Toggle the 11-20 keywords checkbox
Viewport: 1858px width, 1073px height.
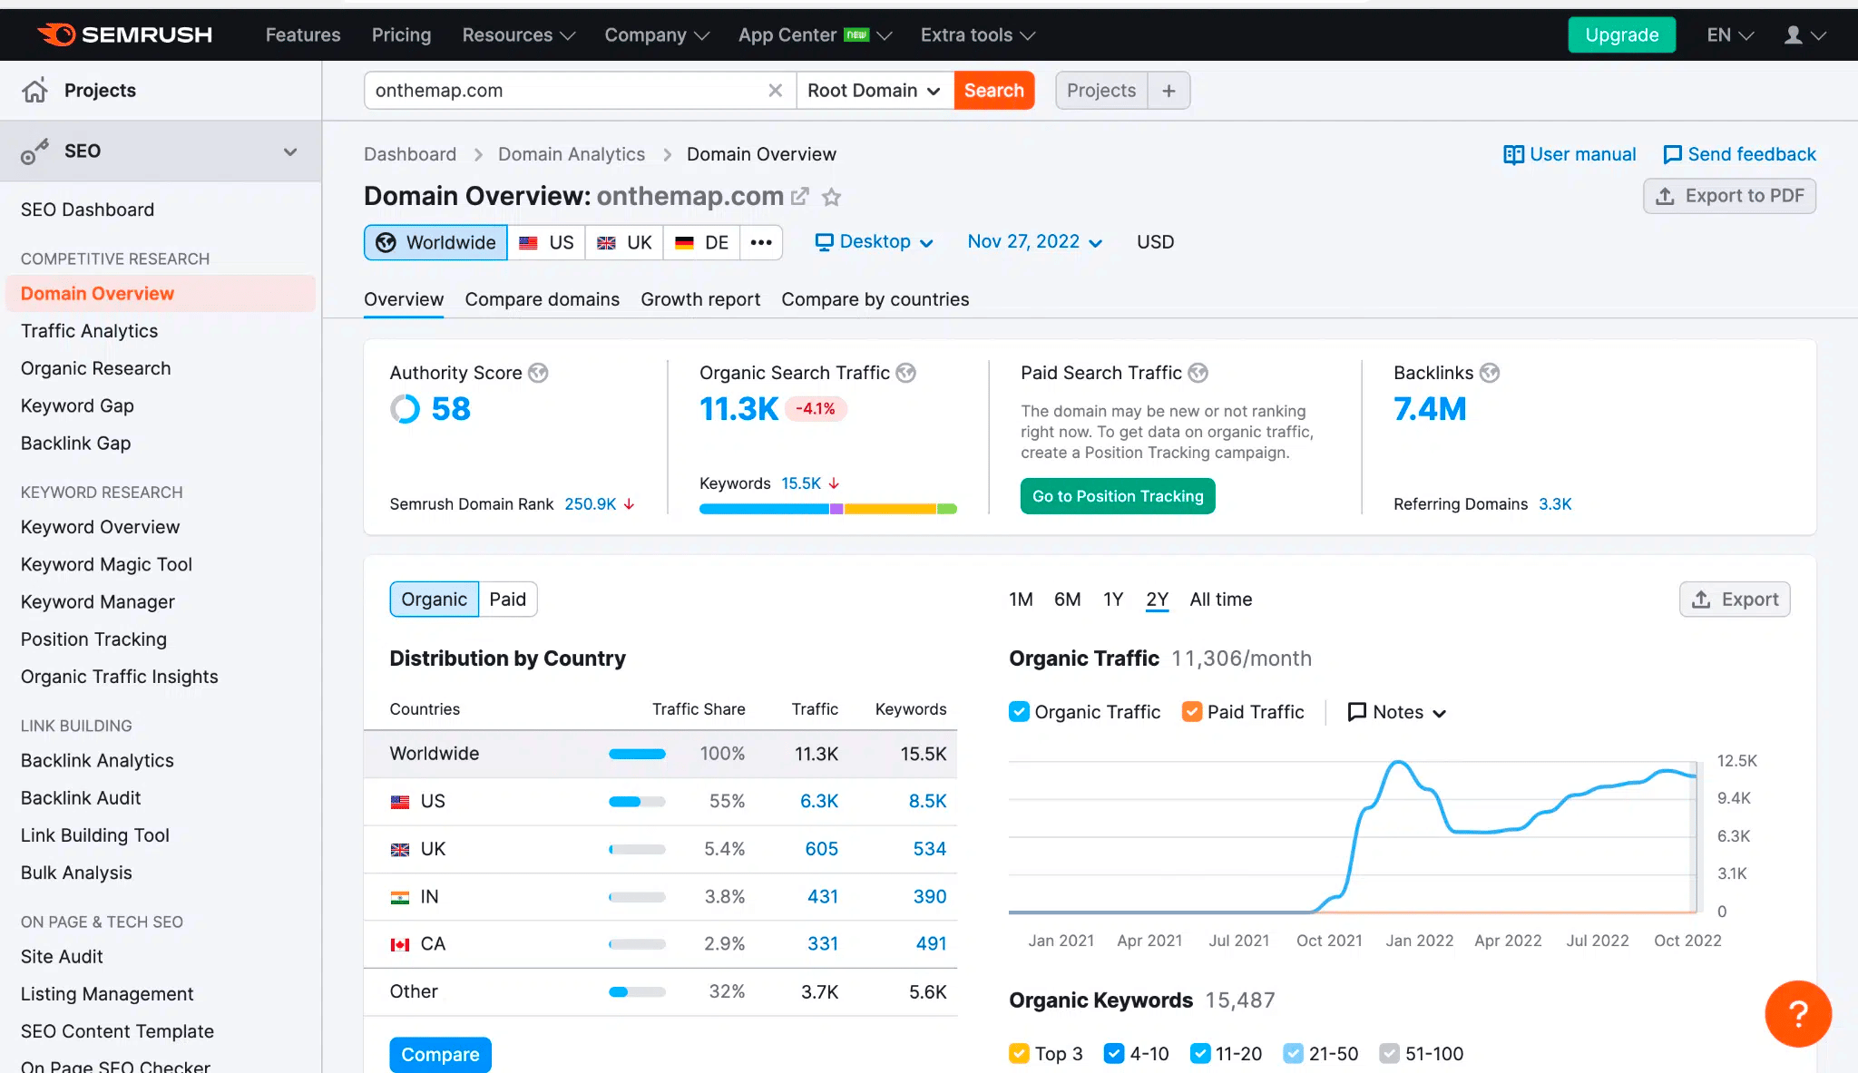1200,1053
